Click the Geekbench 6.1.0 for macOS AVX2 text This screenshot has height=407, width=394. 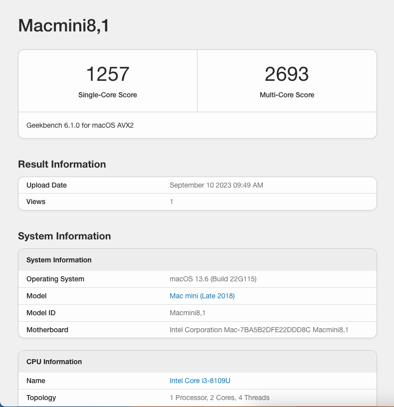pos(80,125)
